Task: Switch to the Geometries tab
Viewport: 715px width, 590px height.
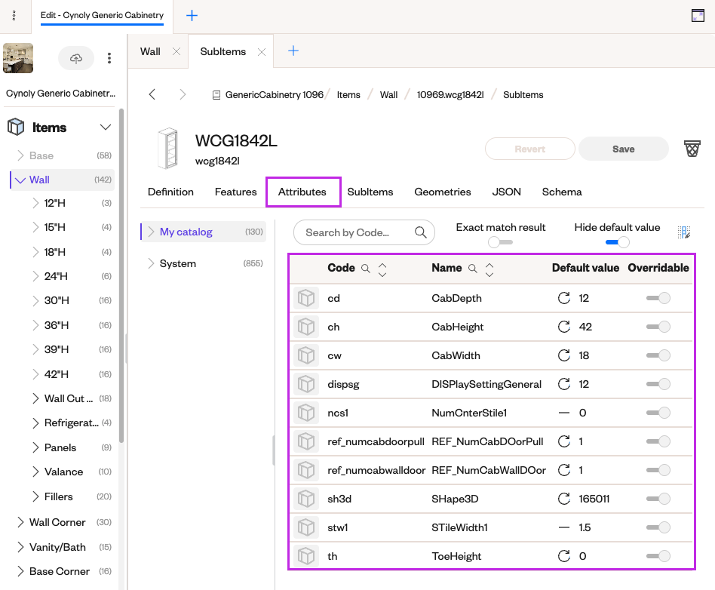Action: 442,192
